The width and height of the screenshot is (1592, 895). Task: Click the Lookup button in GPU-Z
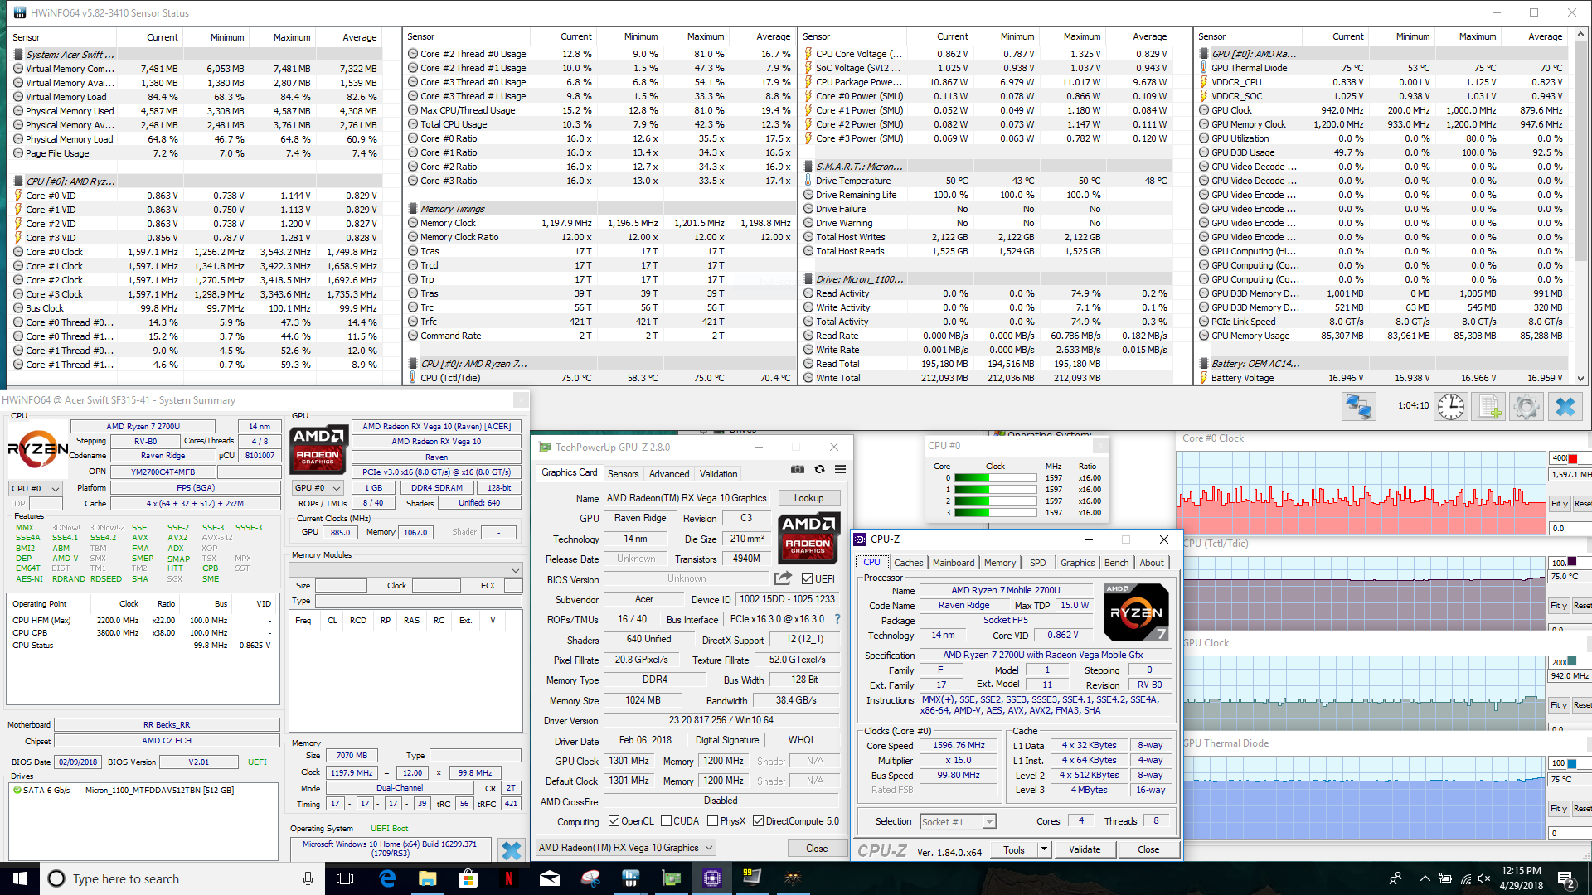point(808,498)
